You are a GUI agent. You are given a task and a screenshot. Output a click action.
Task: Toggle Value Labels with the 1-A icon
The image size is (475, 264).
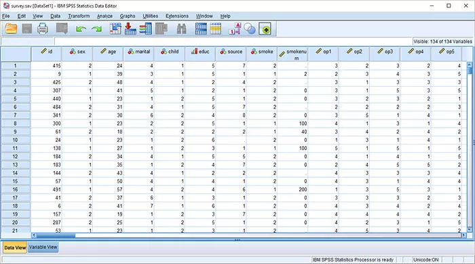tap(235, 29)
